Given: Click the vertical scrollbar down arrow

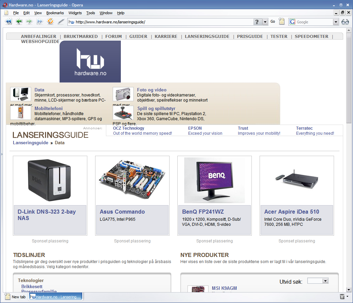Looking at the screenshot, I should (x=349, y=290).
